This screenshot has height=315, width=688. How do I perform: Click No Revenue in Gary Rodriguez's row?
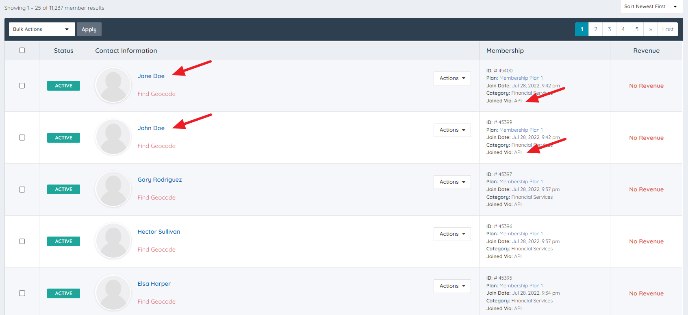coord(646,189)
